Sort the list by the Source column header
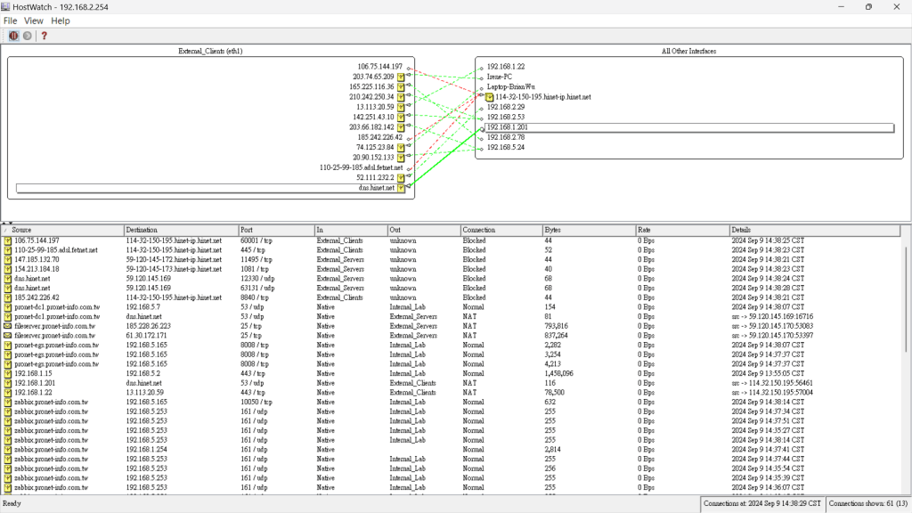The image size is (912, 513). click(x=62, y=231)
